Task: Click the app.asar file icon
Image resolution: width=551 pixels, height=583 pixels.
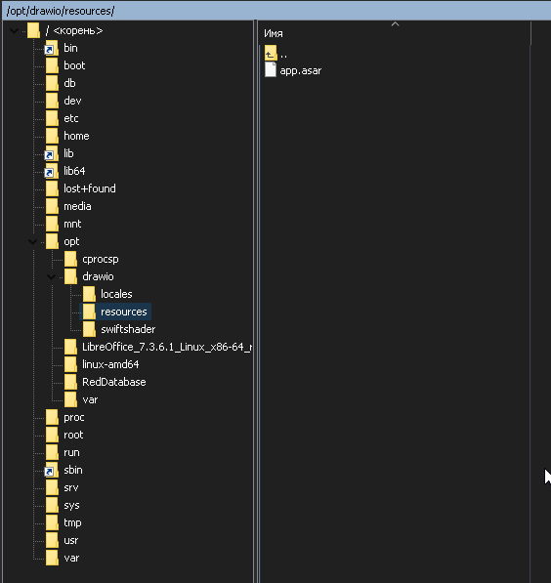Action: 271,70
